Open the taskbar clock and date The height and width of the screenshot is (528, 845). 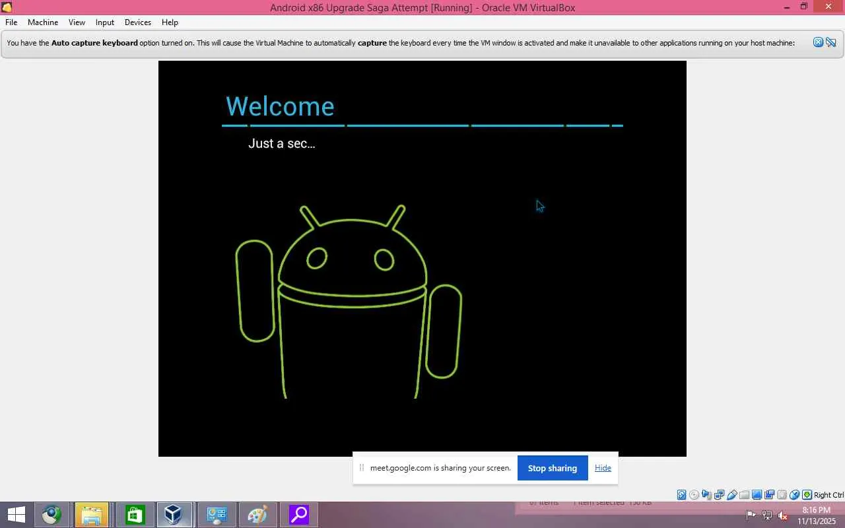(x=816, y=515)
